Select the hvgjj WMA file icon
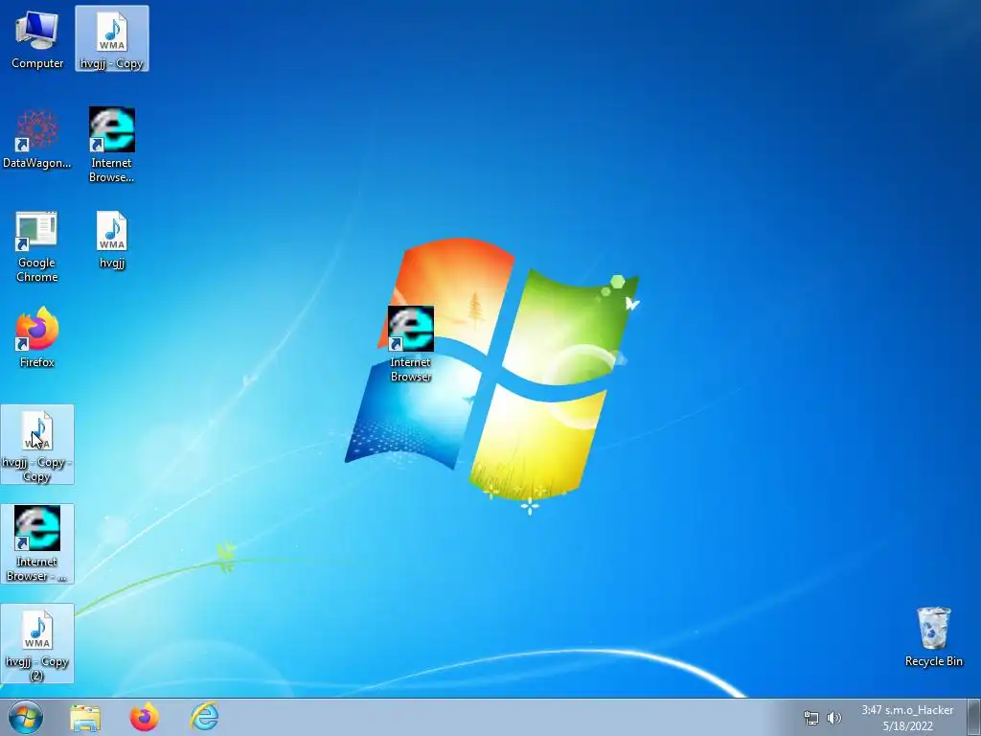981x736 pixels. tap(112, 240)
